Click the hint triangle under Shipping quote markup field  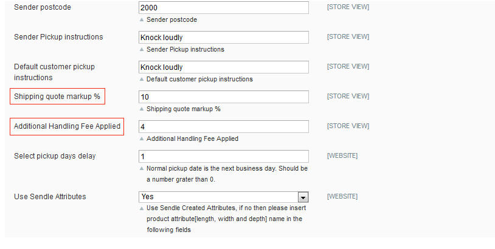pos(142,109)
